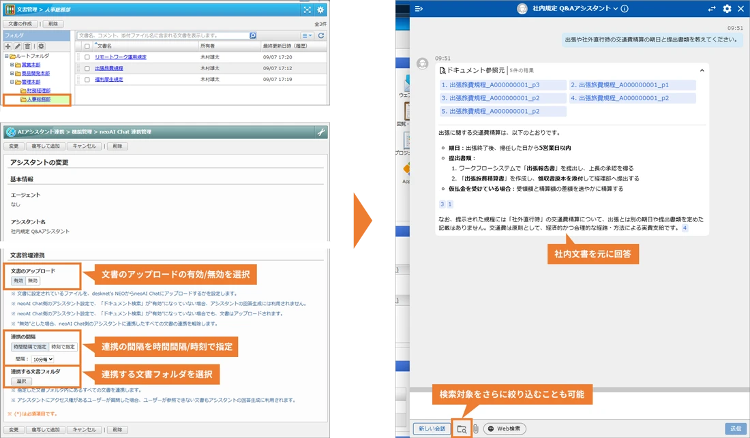This screenshot has width=750, height=438.
Task: Click 選択 under 連携する文書フォルダ
Action: (22, 381)
